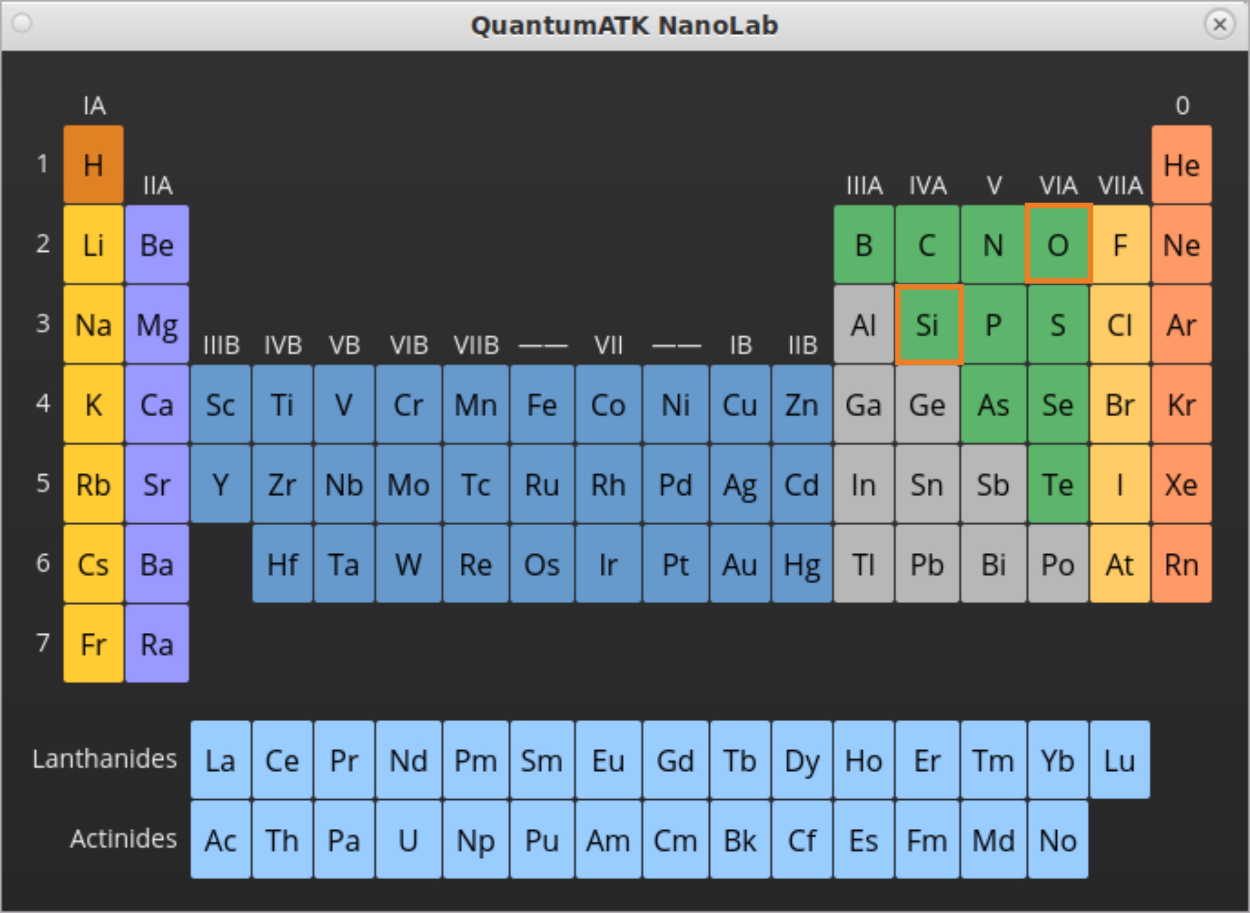
Task: Select Krypton (Kr) element
Action: (x=1181, y=404)
